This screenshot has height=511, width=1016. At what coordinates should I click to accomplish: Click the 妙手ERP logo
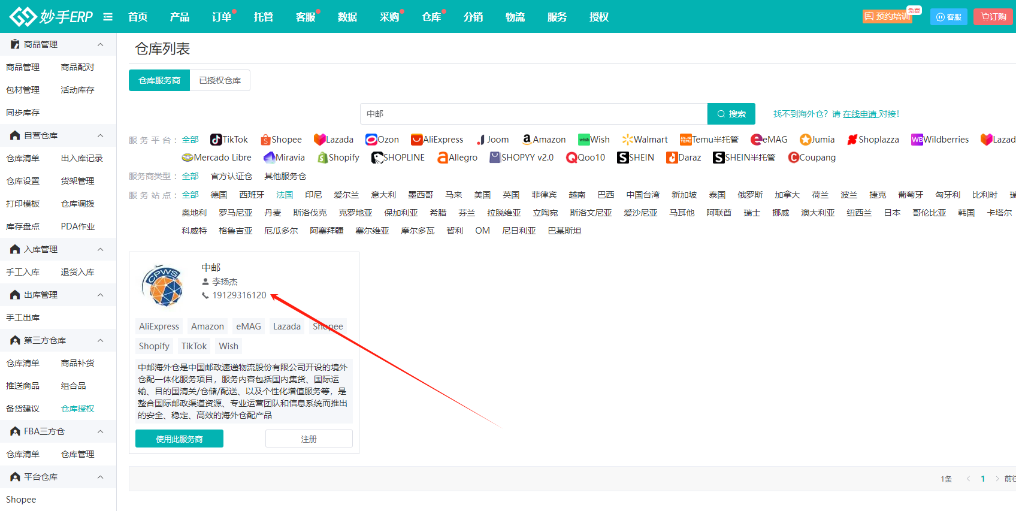[x=51, y=16]
